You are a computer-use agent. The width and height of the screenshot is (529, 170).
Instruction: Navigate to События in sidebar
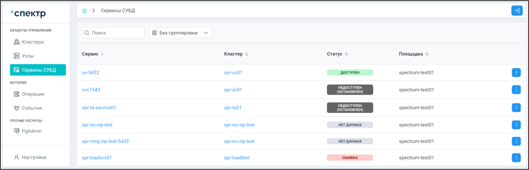[x=32, y=108]
